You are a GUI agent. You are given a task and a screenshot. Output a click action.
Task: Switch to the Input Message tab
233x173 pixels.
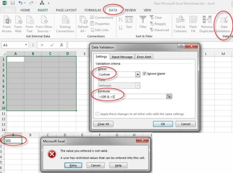pos(122,57)
